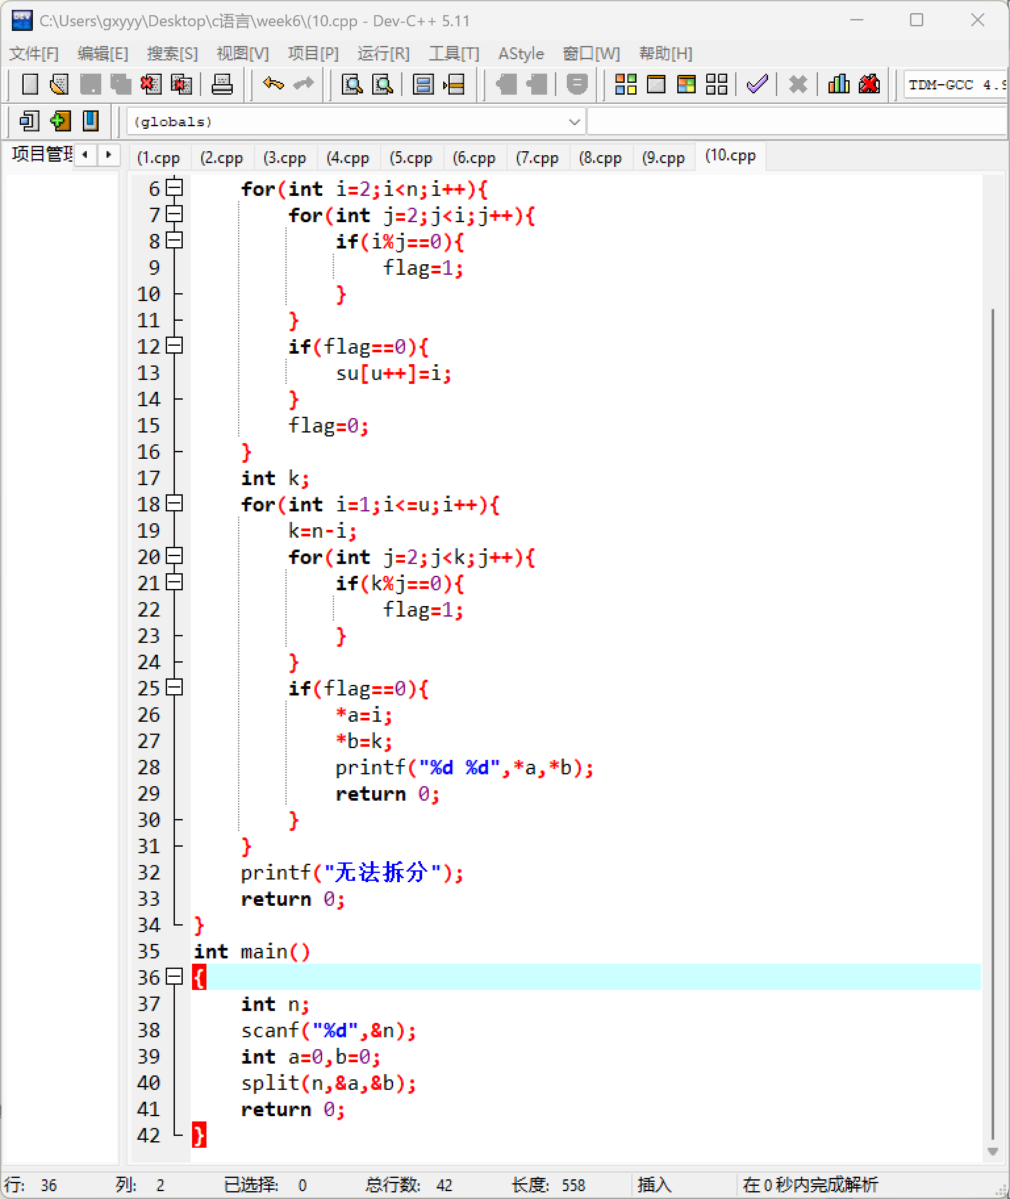Open the AStyle menu

pyautogui.click(x=521, y=53)
